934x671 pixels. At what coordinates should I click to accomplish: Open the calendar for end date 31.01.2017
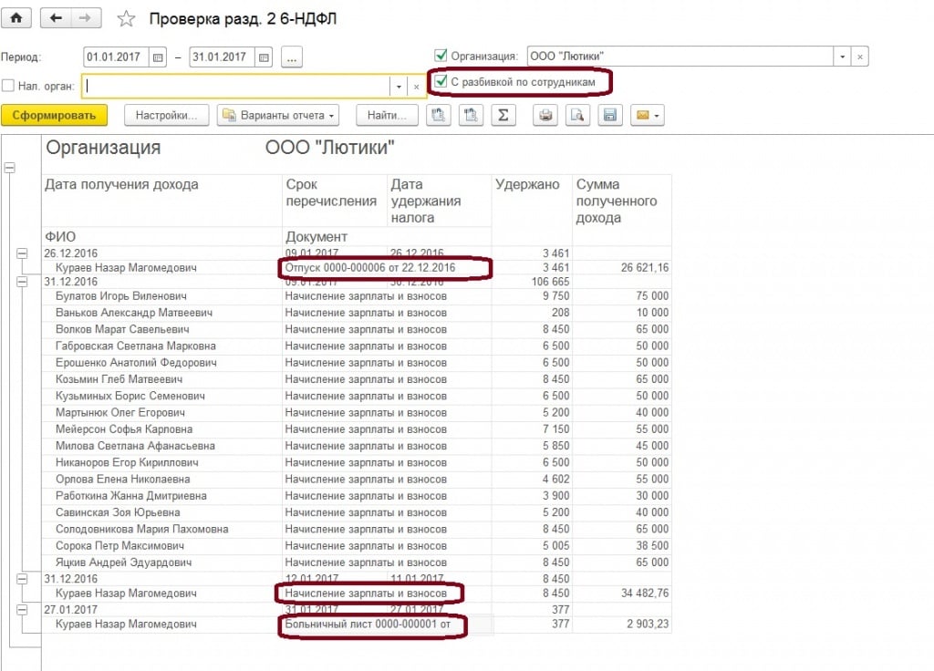(x=264, y=57)
